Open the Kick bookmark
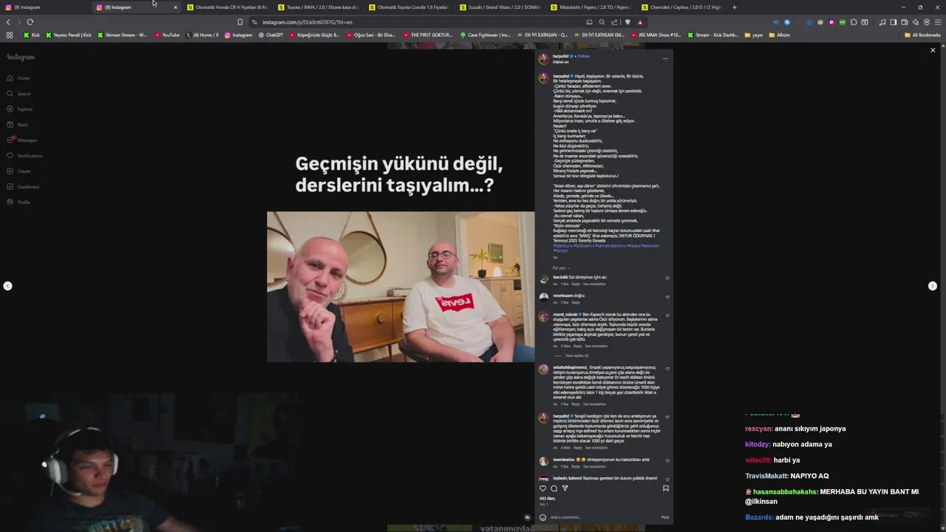This screenshot has width=946, height=532. (32, 35)
